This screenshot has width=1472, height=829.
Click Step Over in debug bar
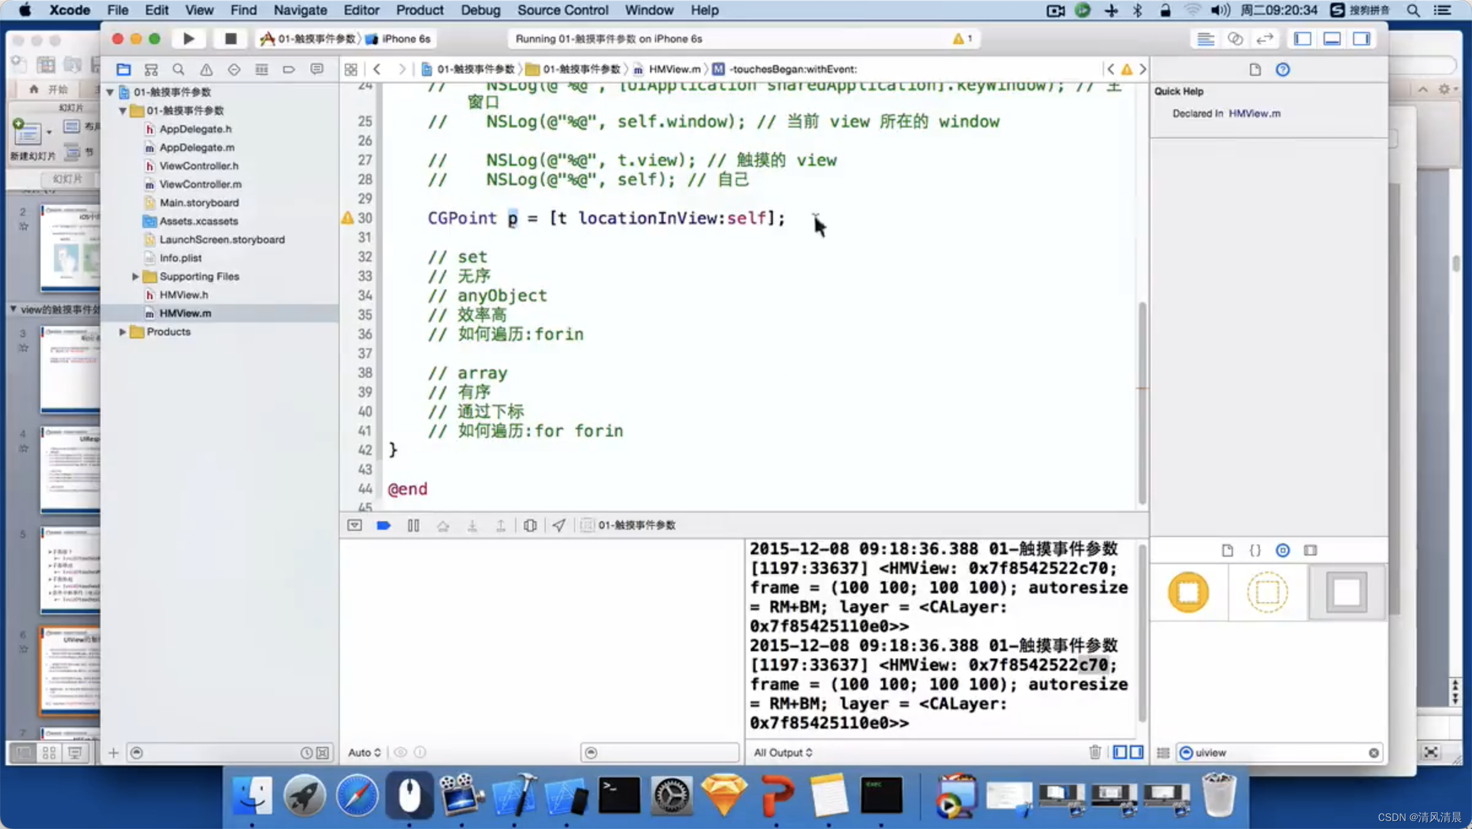(443, 525)
